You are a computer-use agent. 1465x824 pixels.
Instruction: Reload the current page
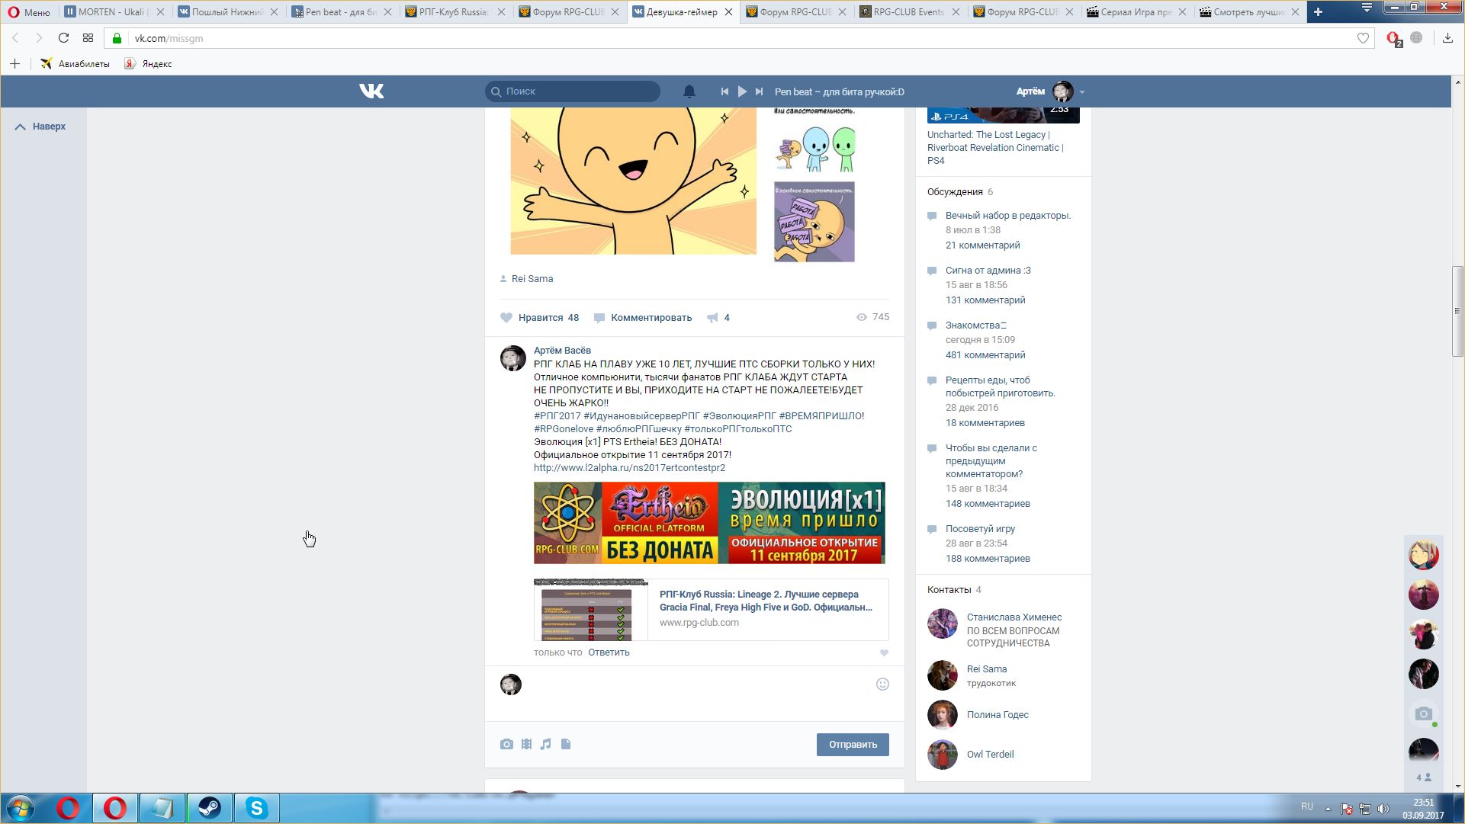coord(63,38)
